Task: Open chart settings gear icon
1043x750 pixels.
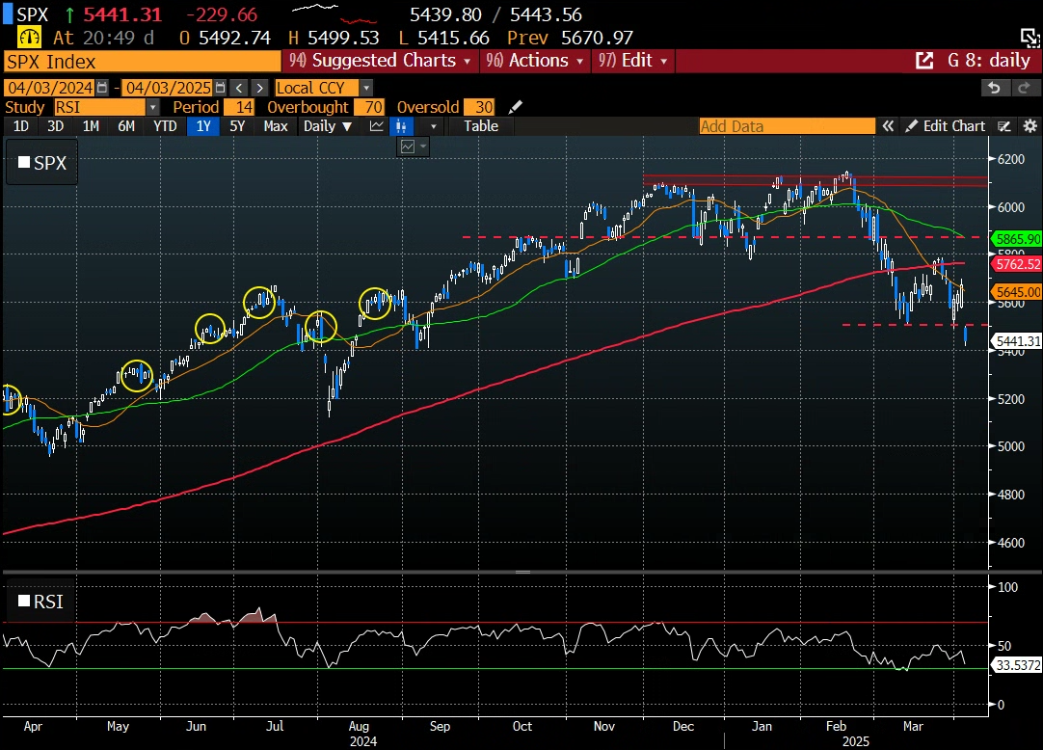Action: point(1030,126)
